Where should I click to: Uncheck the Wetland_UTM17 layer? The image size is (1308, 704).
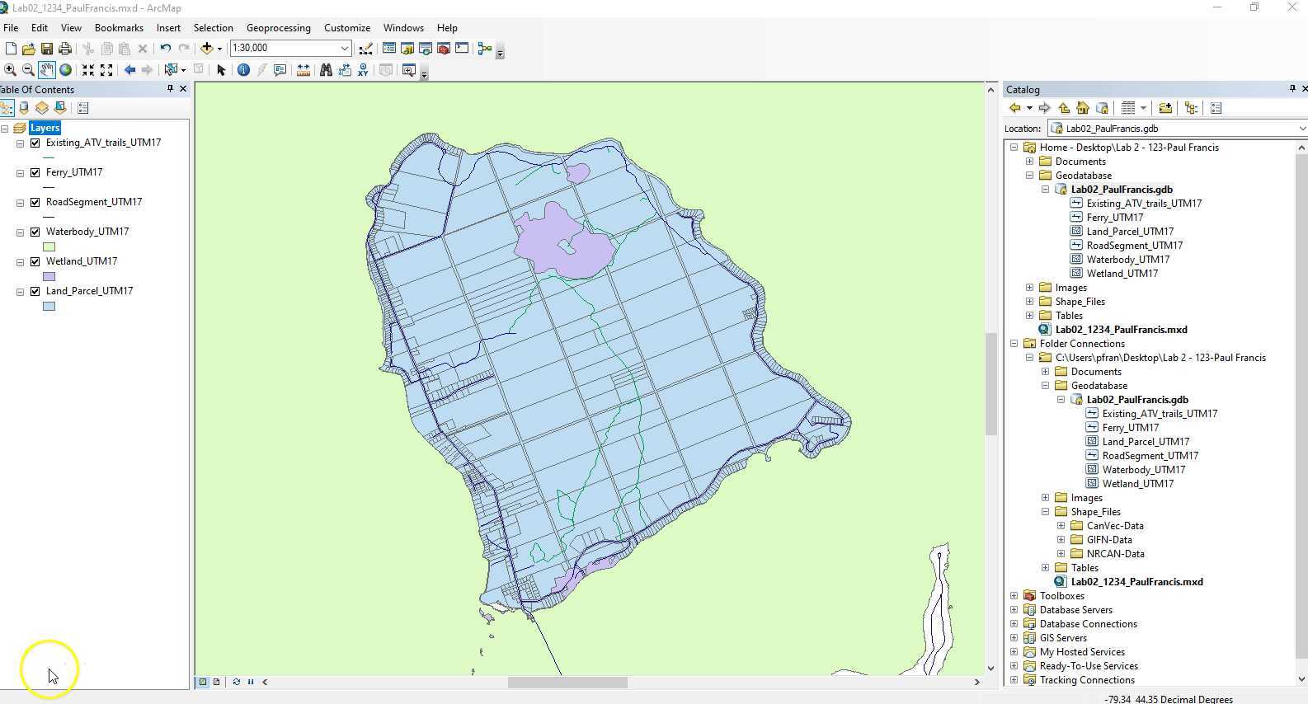[35, 261]
